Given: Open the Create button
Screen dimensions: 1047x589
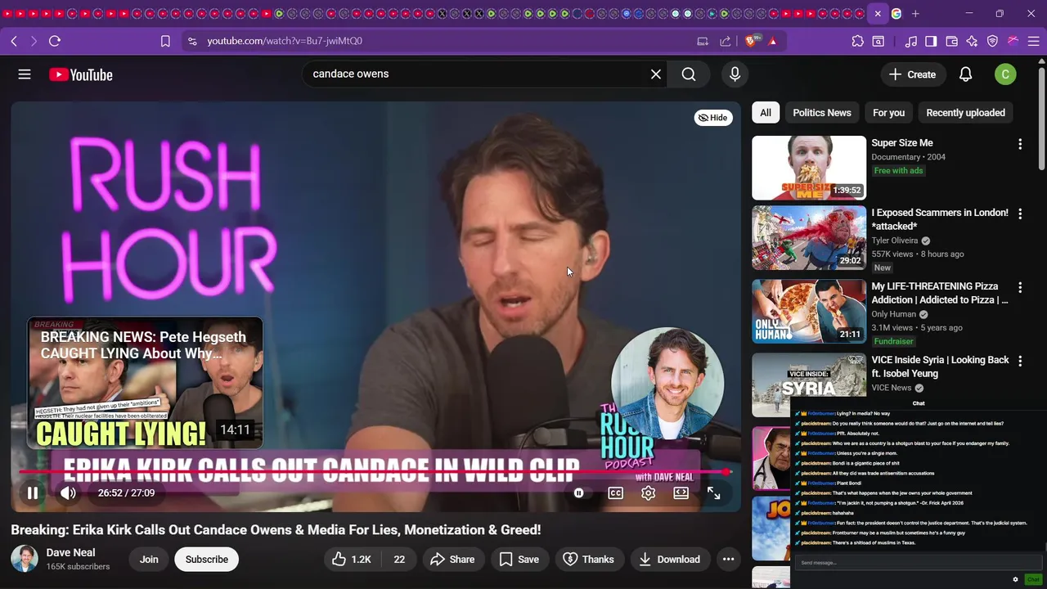Looking at the screenshot, I should click(x=913, y=74).
